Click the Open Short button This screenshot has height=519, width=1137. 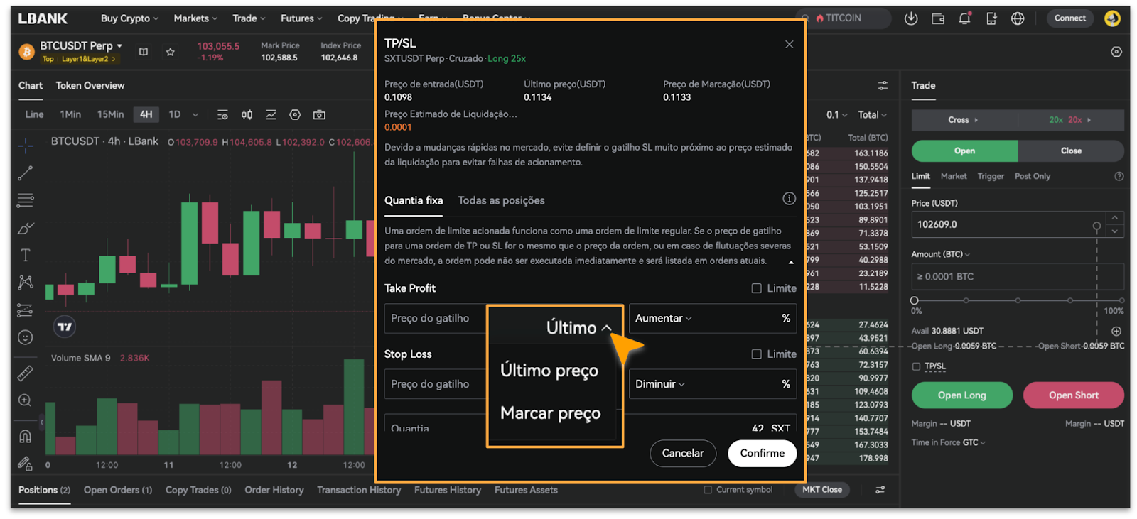(x=1074, y=395)
